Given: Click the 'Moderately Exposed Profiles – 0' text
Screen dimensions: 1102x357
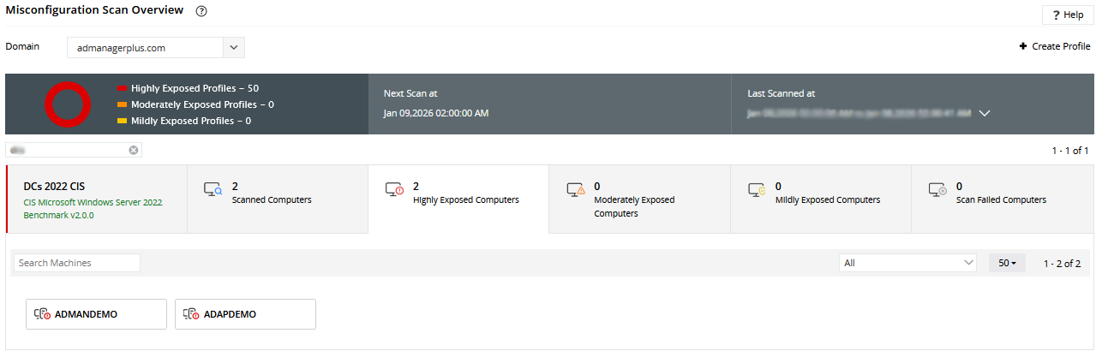Looking at the screenshot, I should (202, 104).
